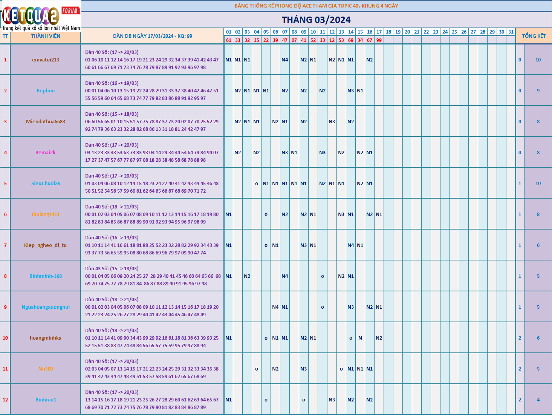Click member name Binhrau1
The image size is (552, 415).
tap(46, 400)
